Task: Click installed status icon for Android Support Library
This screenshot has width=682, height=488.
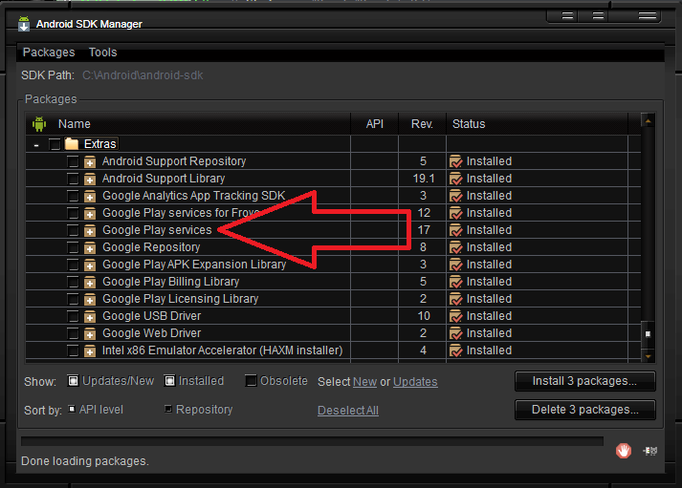Action: pos(456,179)
